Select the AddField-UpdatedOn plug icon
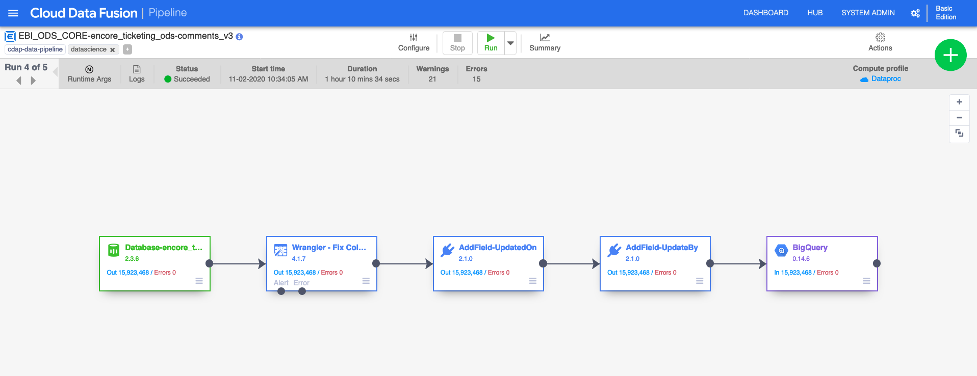Image resolution: width=977 pixels, height=376 pixels. coord(447,250)
